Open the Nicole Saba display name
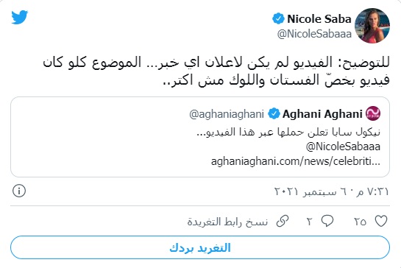The width and height of the screenshot is (401, 268). point(319,19)
